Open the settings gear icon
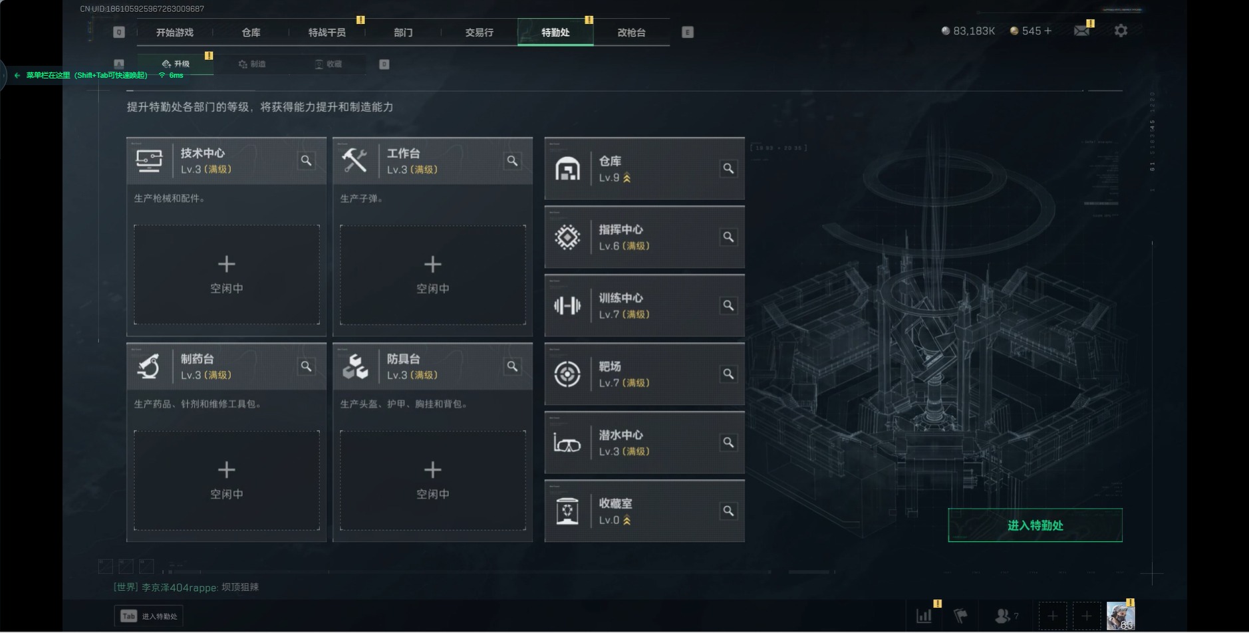Viewport: 1249px width, 633px height. click(x=1121, y=31)
